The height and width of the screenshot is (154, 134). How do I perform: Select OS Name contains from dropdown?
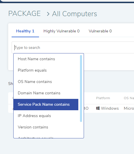point(46,82)
